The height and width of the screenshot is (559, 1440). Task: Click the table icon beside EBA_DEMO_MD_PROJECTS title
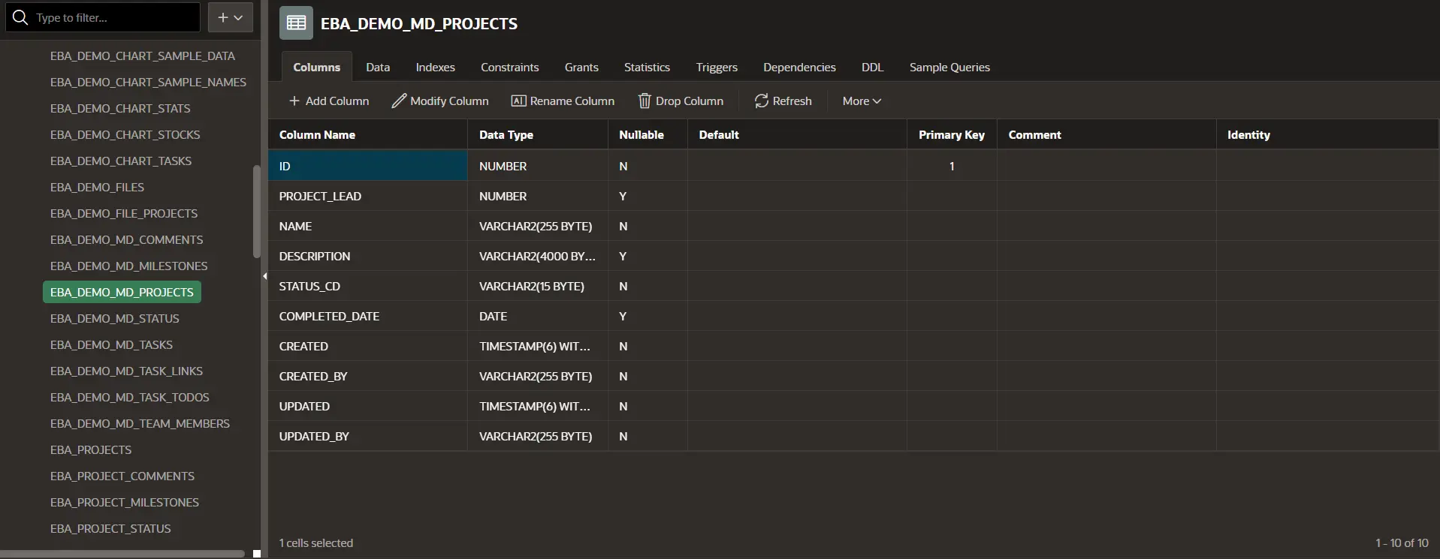point(296,23)
